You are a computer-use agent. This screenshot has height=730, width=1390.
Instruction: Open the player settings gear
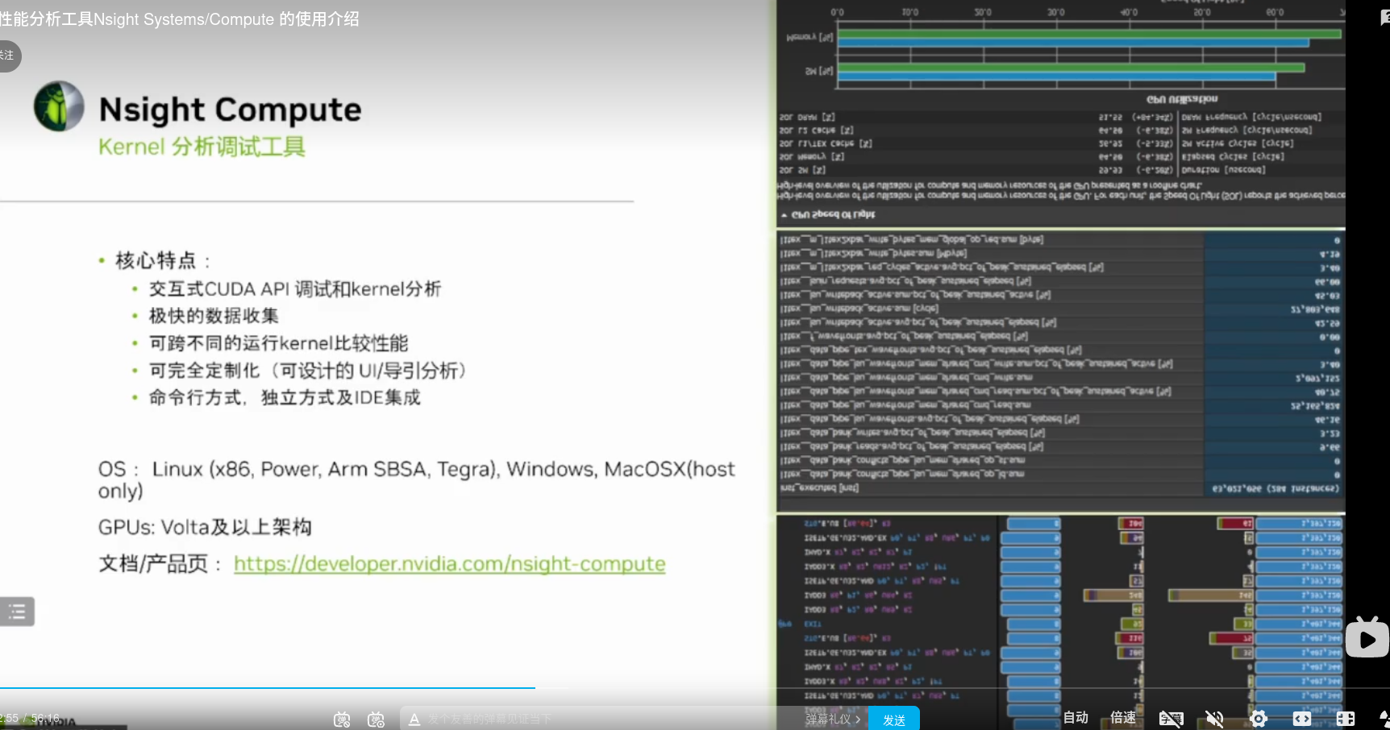1259,718
